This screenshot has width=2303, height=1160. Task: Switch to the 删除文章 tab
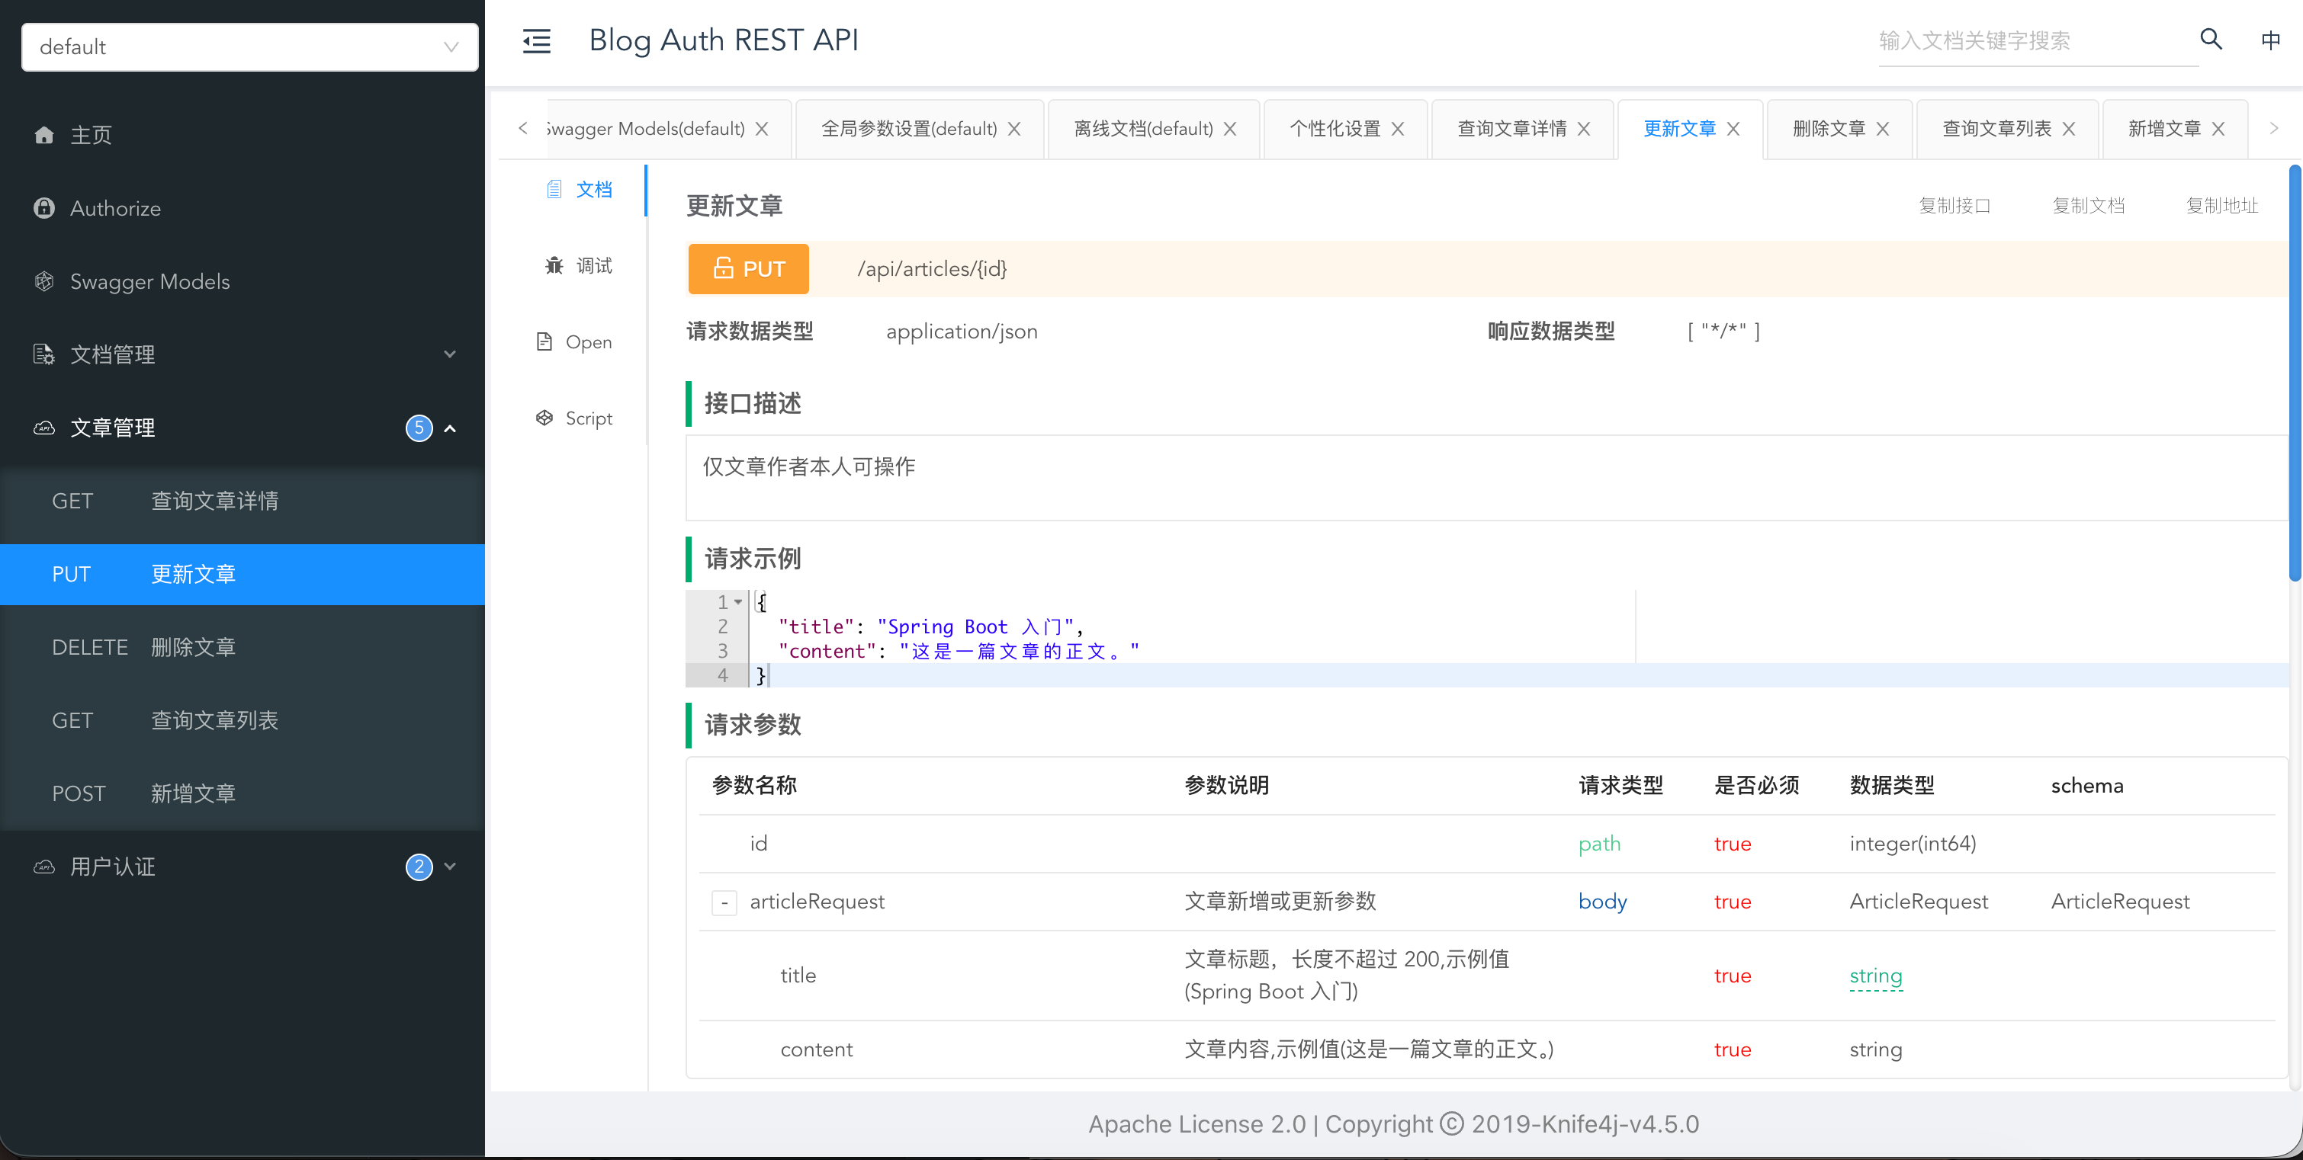coord(1828,130)
